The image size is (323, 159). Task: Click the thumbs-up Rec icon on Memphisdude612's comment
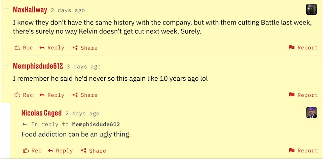(17, 95)
